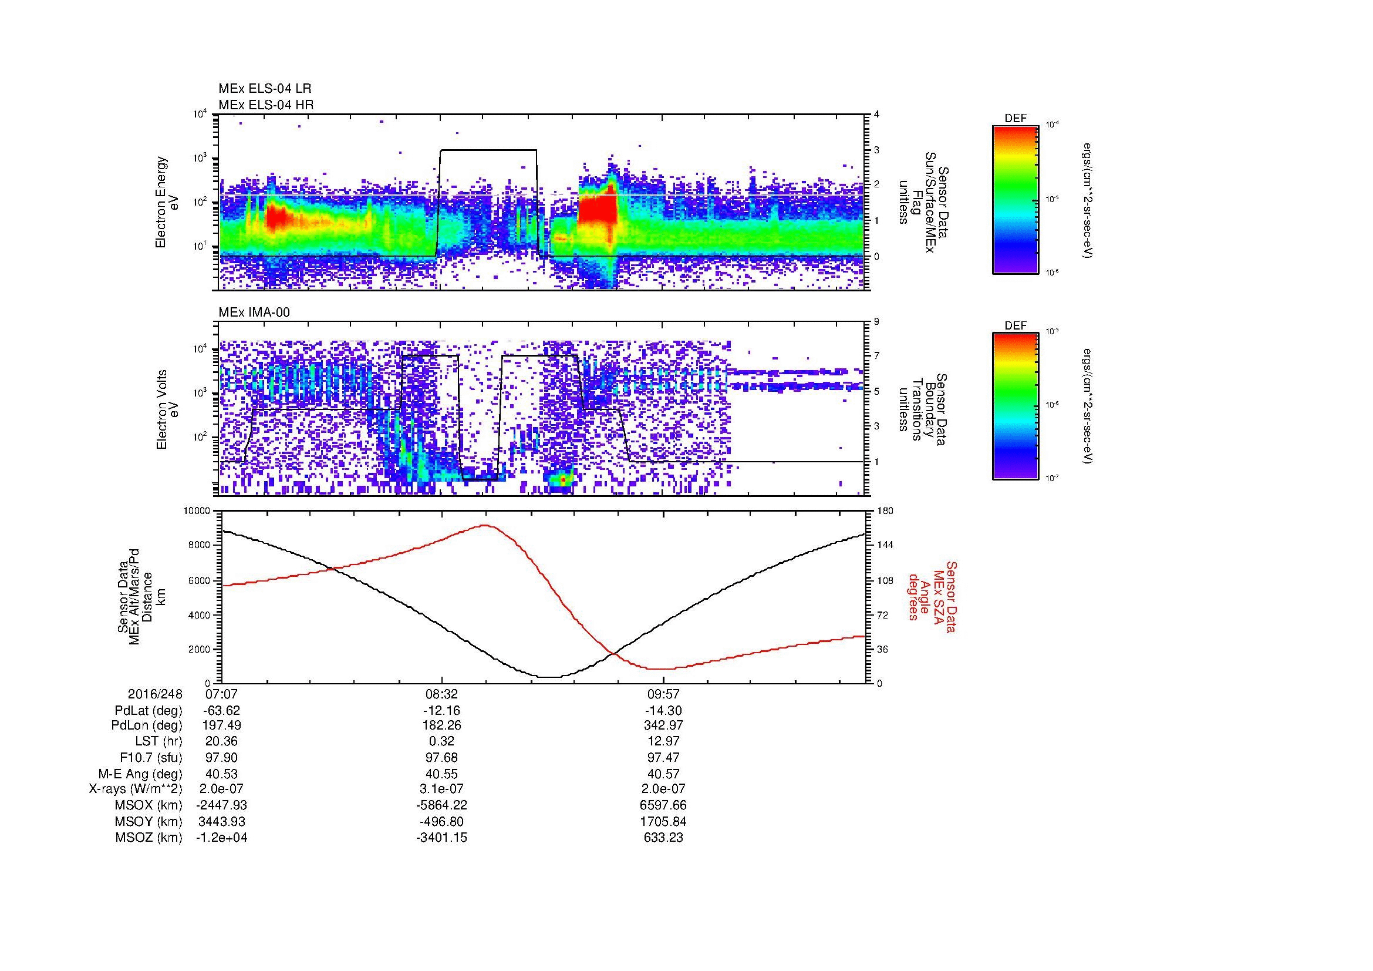Click the 'Electron Energy eV' axis label
Screen dimensions: 1373x971
tap(167, 203)
